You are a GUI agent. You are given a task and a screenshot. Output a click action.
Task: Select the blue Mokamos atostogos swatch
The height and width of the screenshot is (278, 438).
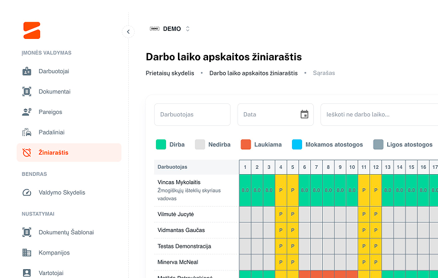pyautogui.click(x=297, y=145)
